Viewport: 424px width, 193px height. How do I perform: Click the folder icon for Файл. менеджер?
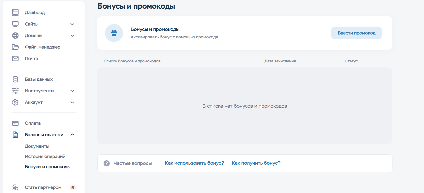click(15, 47)
